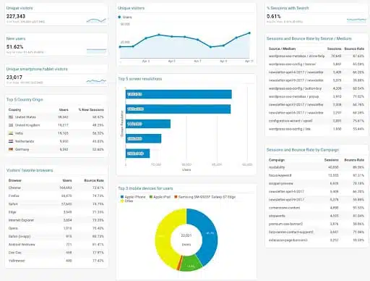Open the % Sessions with Search sparkline

pyautogui.click(x=357, y=20)
